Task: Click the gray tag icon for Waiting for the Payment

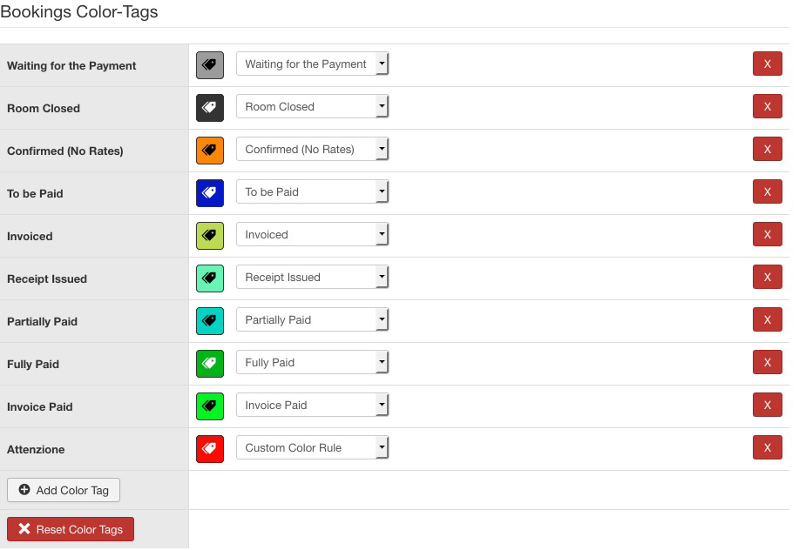Action: [210, 64]
